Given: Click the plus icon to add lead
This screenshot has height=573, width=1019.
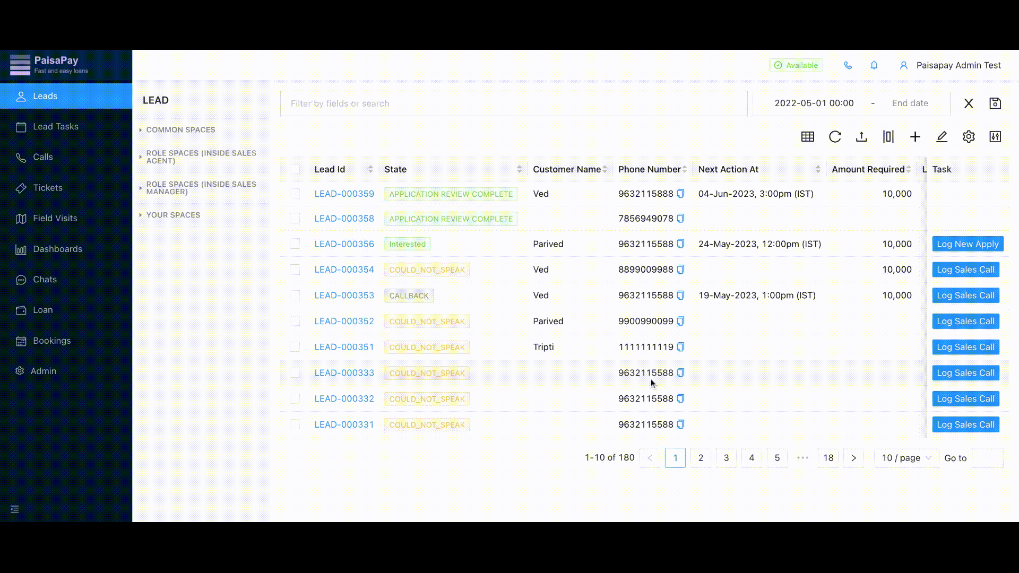Looking at the screenshot, I should 915,137.
